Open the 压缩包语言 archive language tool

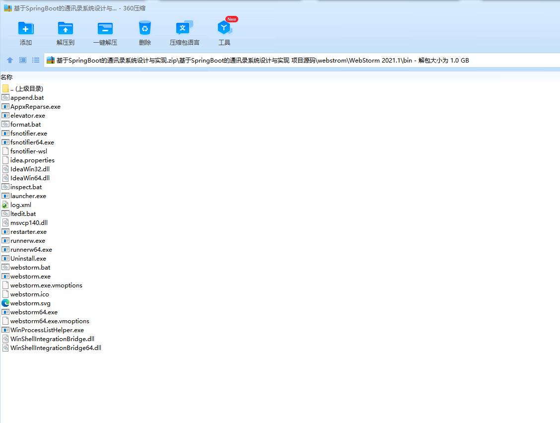tap(184, 28)
